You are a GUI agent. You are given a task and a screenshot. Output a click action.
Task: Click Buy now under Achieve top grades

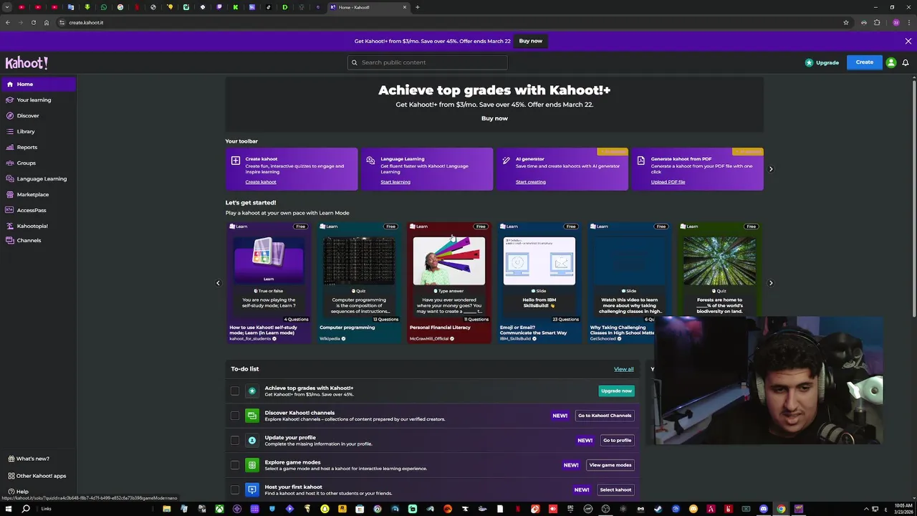pyautogui.click(x=494, y=118)
